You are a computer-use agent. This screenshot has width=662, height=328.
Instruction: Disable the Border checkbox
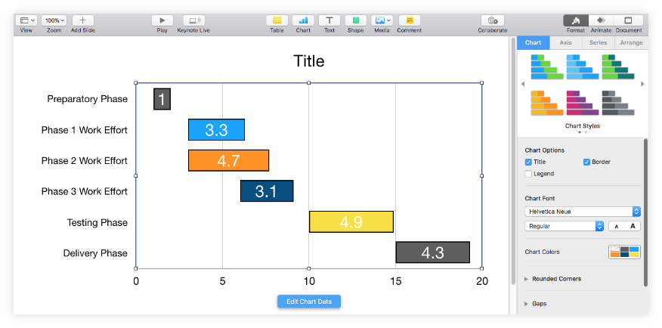point(586,162)
